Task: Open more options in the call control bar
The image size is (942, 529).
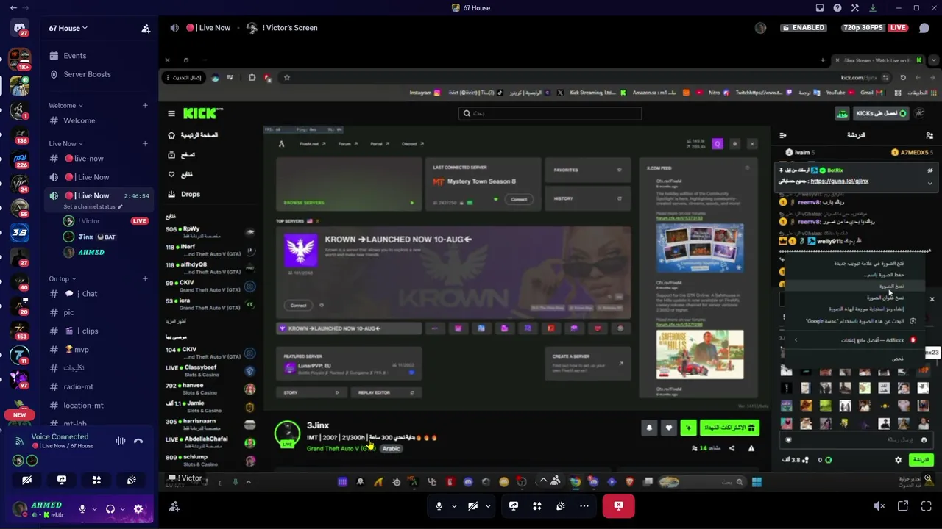Action: [x=584, y=505]
